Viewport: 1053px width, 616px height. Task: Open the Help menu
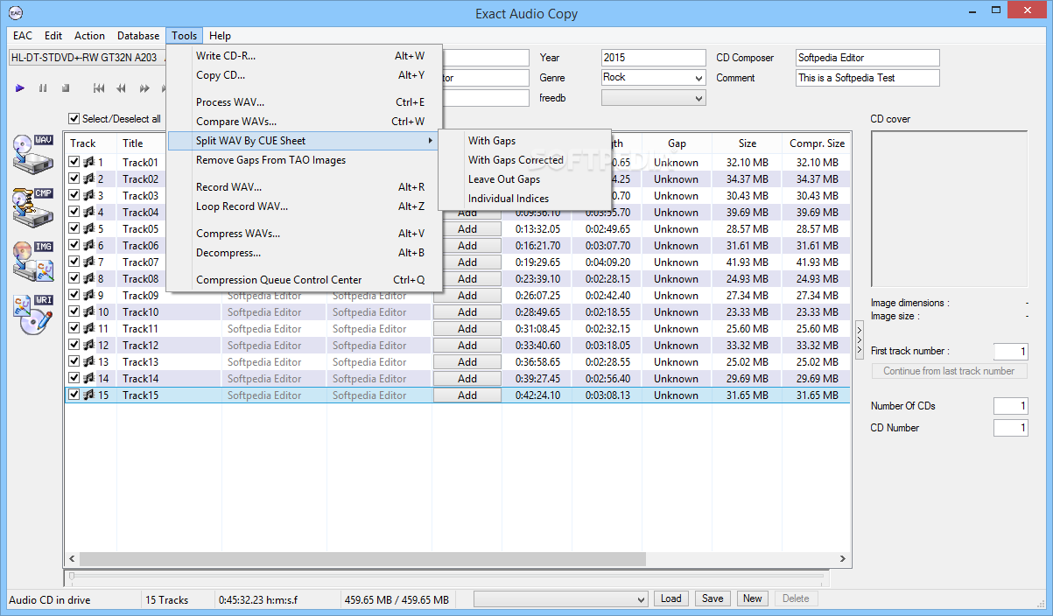point(221,36)
